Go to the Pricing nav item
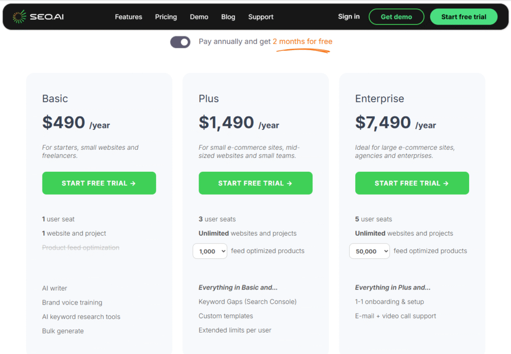Screen dimensions: 511x354 point(166,17)
